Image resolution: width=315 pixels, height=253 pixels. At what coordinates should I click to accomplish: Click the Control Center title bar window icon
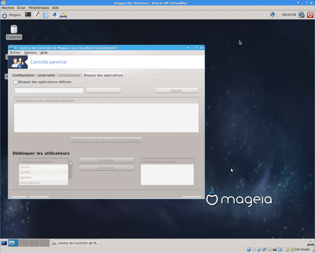click(x=11, y=48)
